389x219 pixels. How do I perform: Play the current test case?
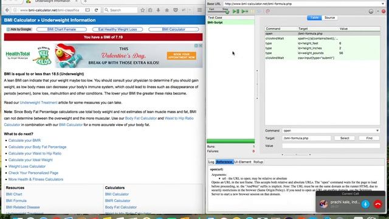(245, 12)
